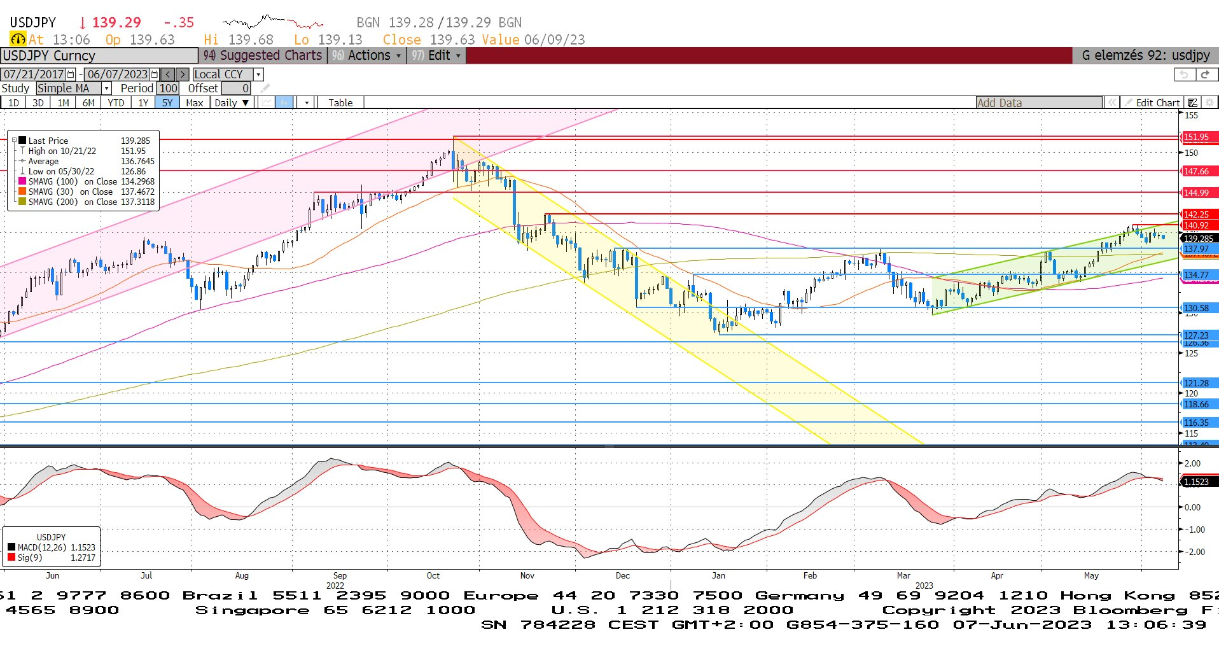Select the 5Y range tab

tap(167, 102)
